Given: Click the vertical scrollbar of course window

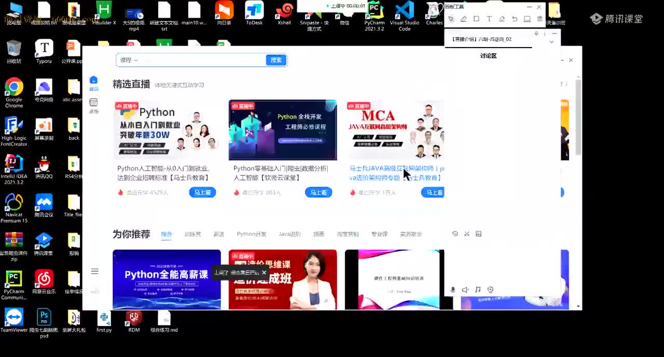Looking at the screenshot, I should point(578,118).
